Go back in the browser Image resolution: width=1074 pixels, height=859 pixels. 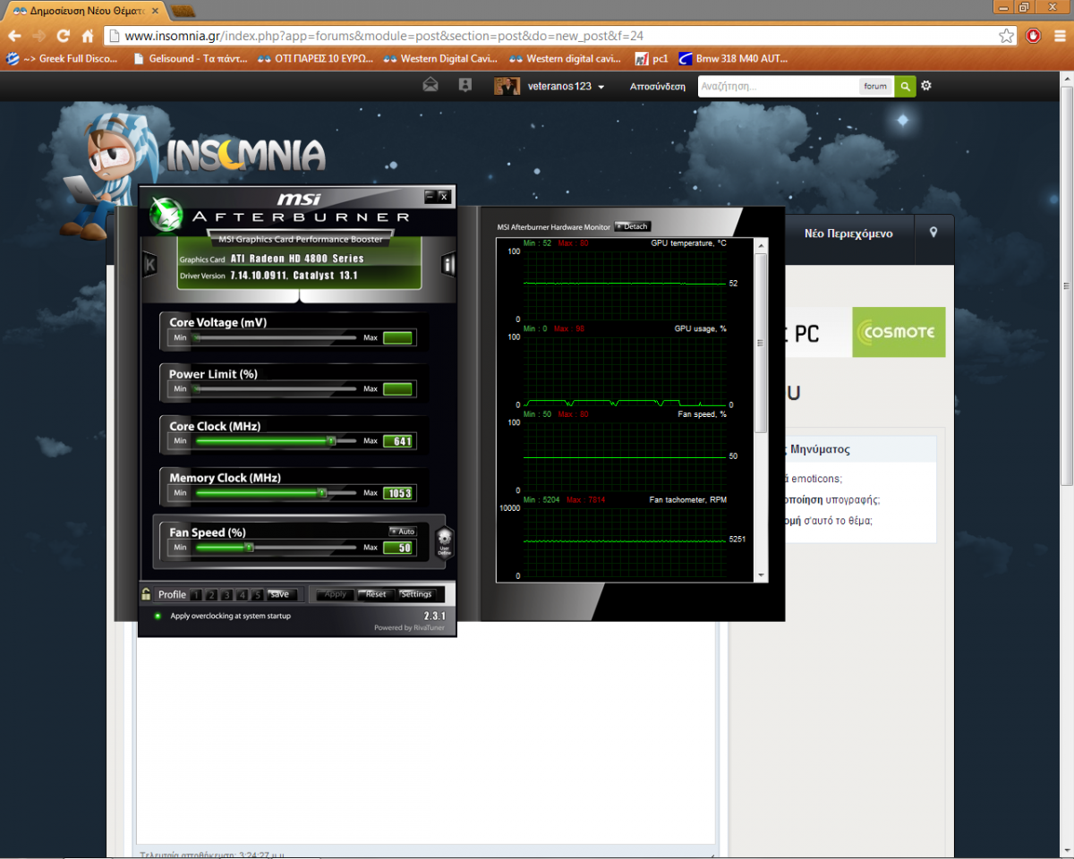[14, 36]
